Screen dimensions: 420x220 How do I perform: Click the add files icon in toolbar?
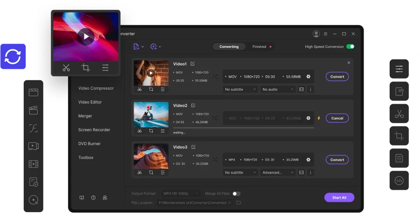(x=136, y=47)
